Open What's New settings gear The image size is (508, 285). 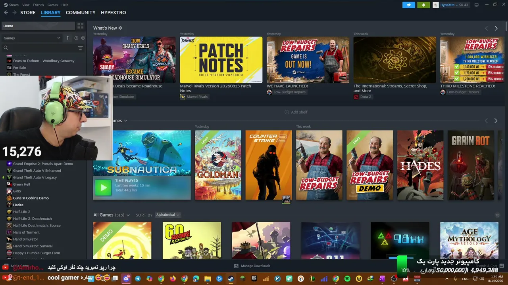(120, 28)
